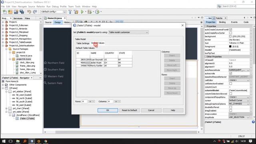
Task: Open File Explorer from taskbar
Action: coord(18,141)
